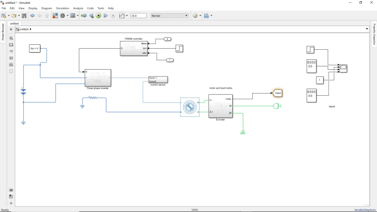The width and height of the screenshot is (377, 212).
Task: Click the Step Back icon
Action: coord(91,15)
